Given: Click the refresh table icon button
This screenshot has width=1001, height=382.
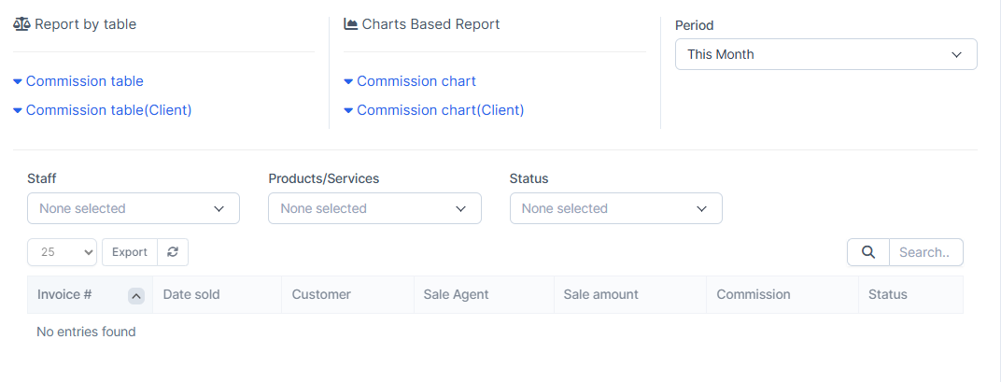Looking at the screenshot, I should (x=173, y=252).
